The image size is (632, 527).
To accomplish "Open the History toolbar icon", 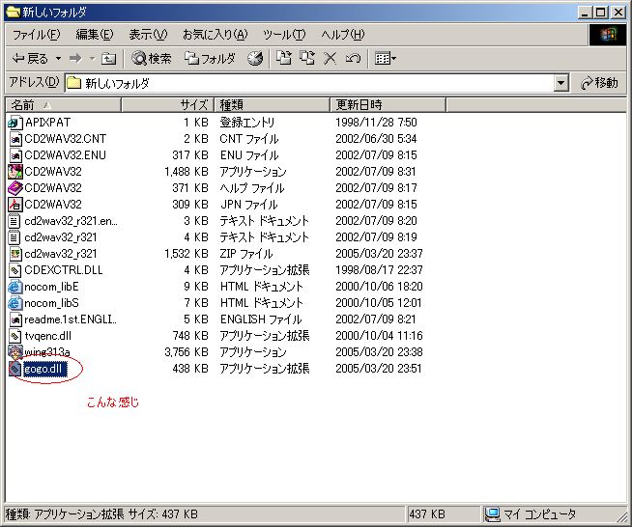I will [255, 59].
